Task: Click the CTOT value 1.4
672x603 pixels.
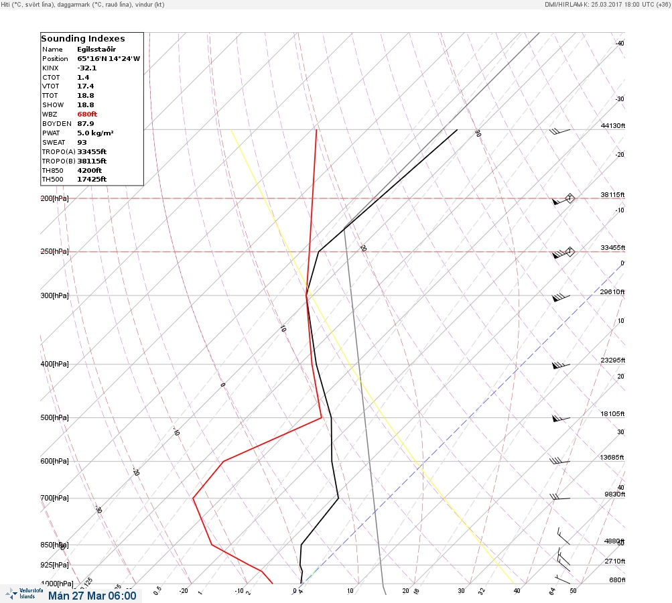Action: (x=83, y=78)
